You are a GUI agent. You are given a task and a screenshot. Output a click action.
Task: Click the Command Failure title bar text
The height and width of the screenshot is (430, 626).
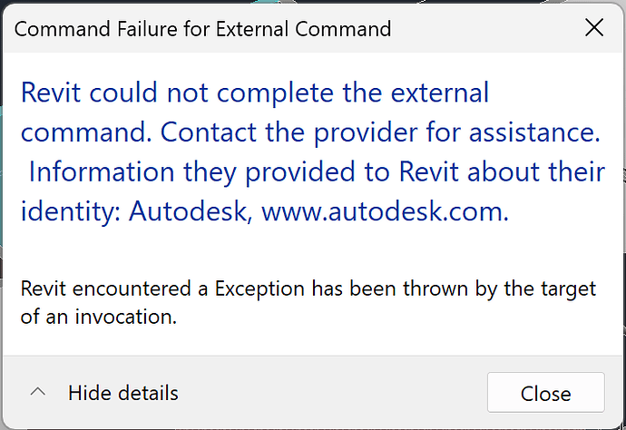click(x=202, y=29)
